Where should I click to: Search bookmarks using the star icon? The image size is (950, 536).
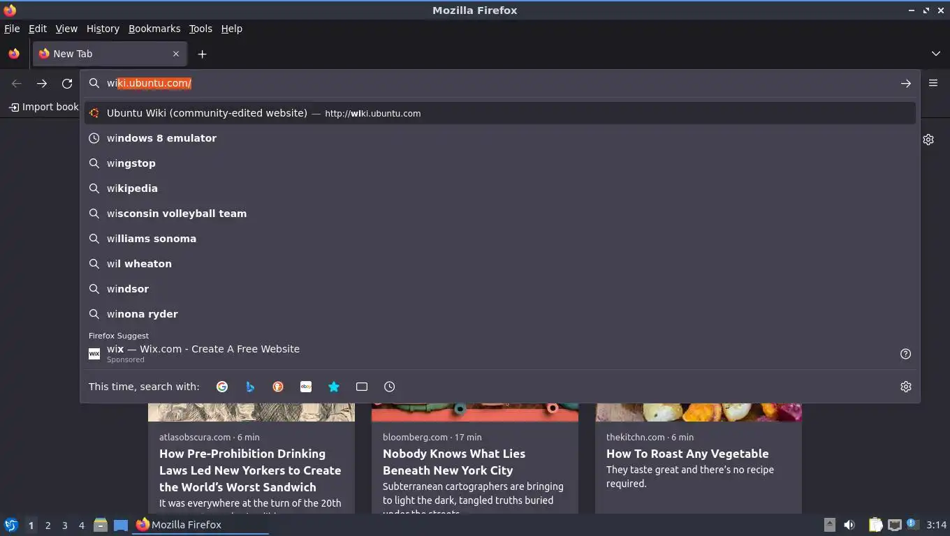coord(334,387)
